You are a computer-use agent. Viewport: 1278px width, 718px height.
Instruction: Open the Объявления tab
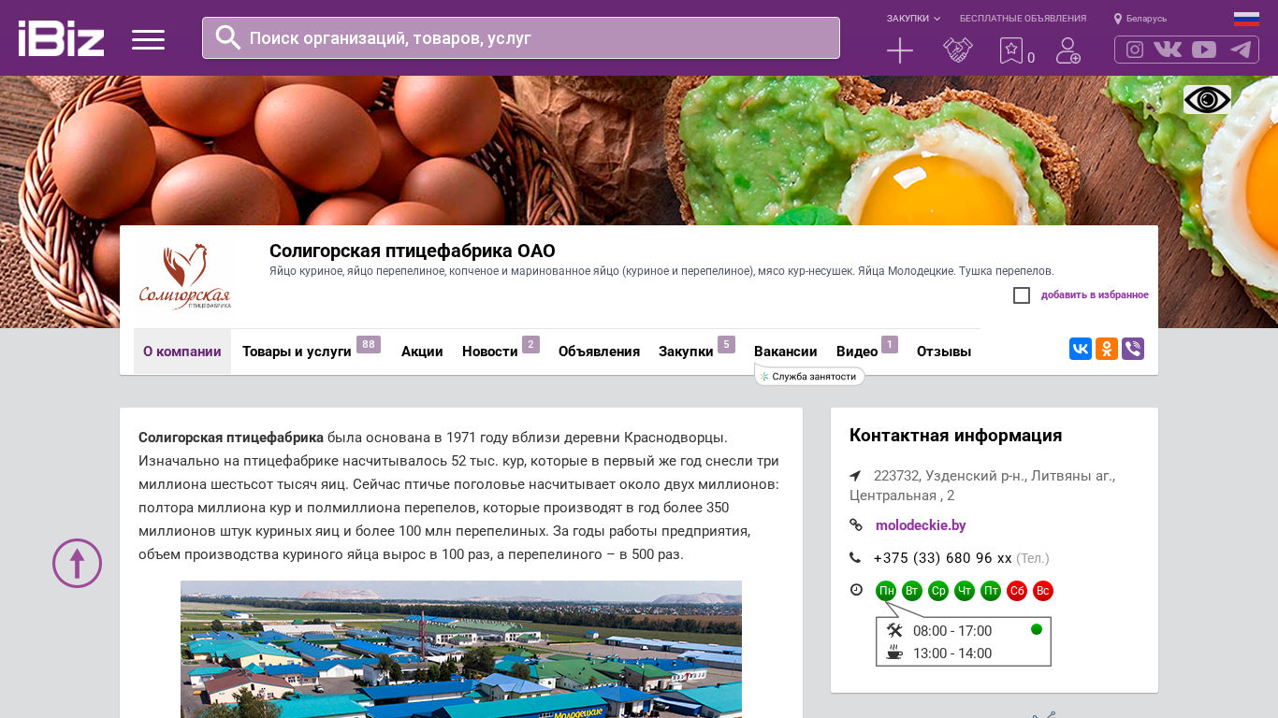pos(599,352)
